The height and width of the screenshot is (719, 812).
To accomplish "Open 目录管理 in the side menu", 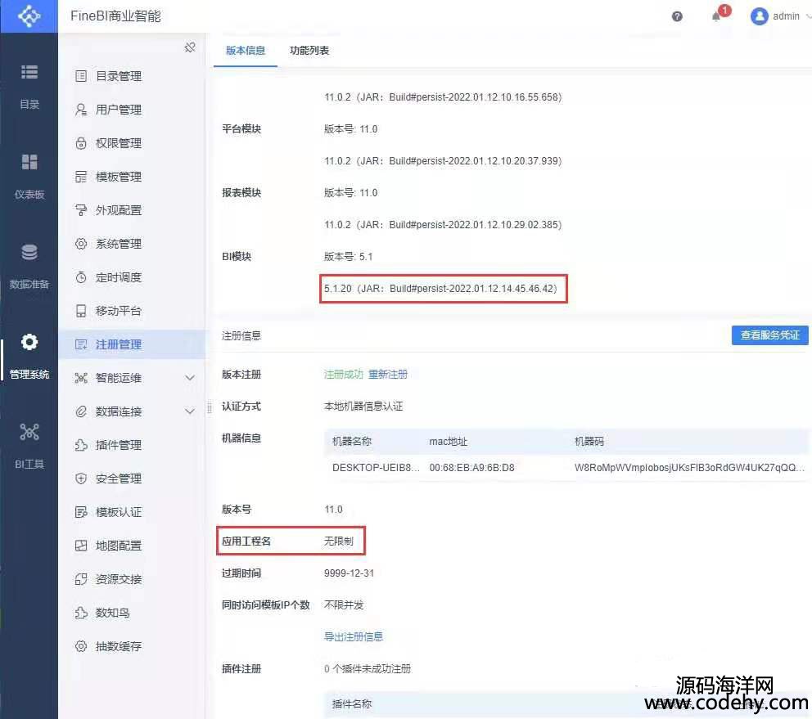I will (132, 76).
